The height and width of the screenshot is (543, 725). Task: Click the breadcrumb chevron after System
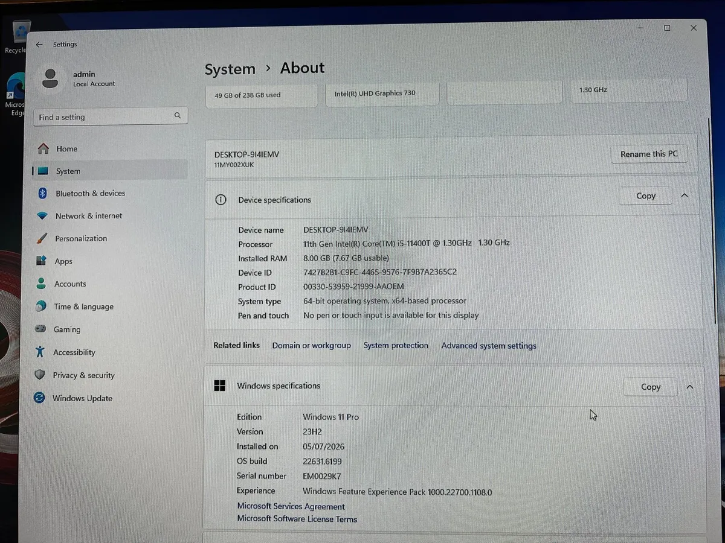(268, 69)
